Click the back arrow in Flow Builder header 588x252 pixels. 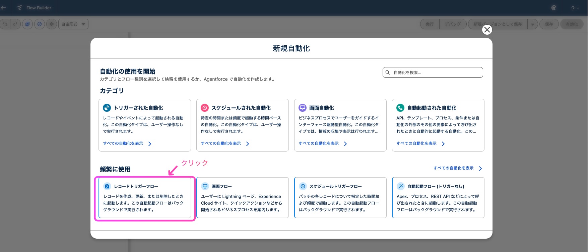click(3, 8)
